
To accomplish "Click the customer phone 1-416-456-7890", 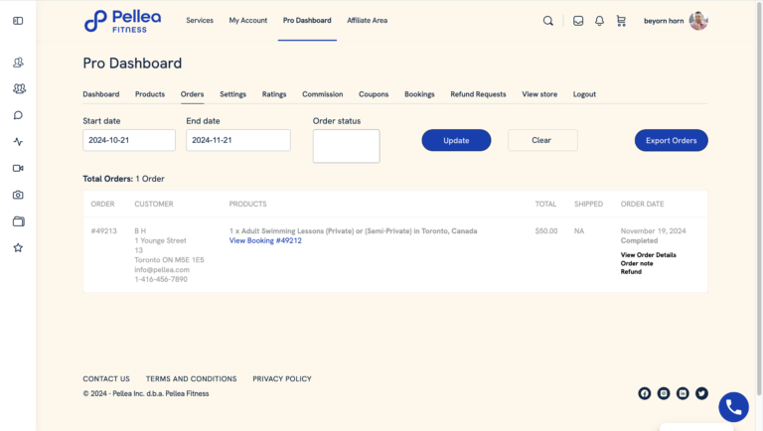I will (x=161, y=279).
